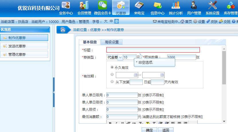Viewport: 238px width, 132px height.
Task: Click the breadcrumb home icon
Action: 63,30
